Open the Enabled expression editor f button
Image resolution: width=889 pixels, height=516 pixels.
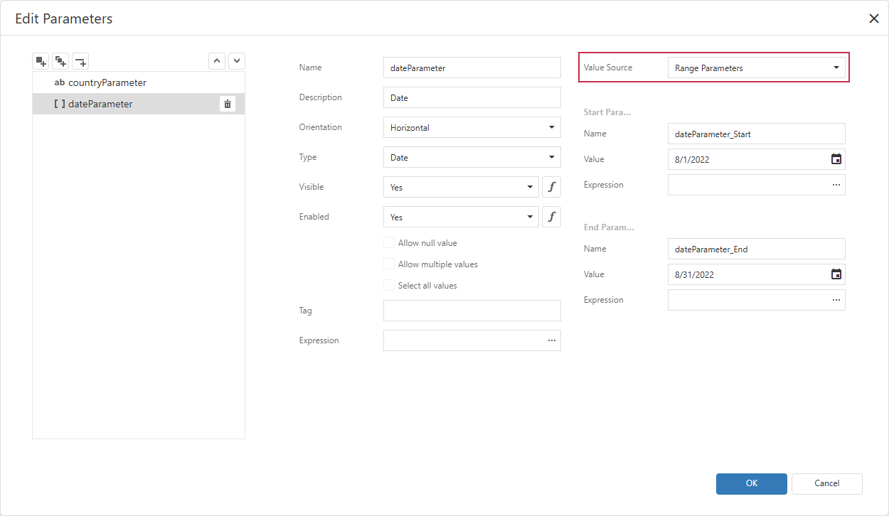coord(551,217)
